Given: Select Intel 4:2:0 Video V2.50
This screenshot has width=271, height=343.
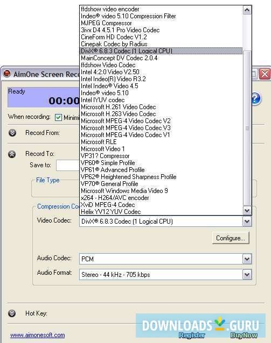Looking at the screenshot, I should (161, 72).
